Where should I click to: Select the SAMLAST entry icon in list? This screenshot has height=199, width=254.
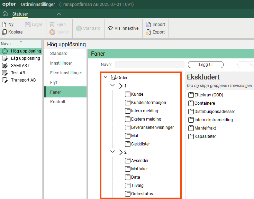[x=5, y=66]
